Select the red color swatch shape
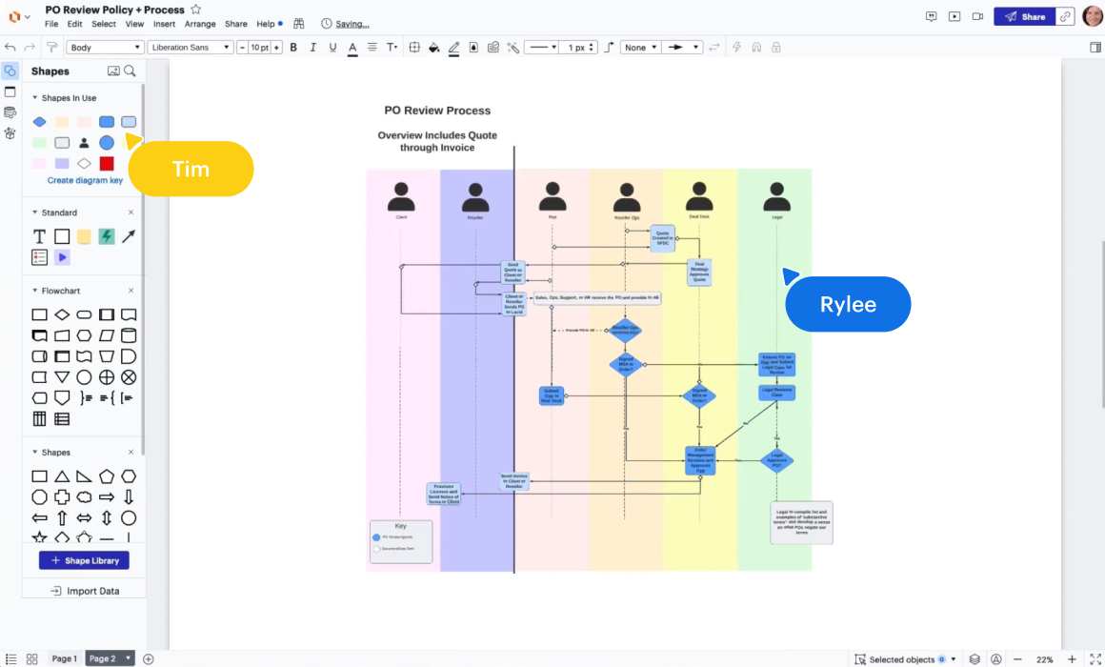 coord(107,164)
